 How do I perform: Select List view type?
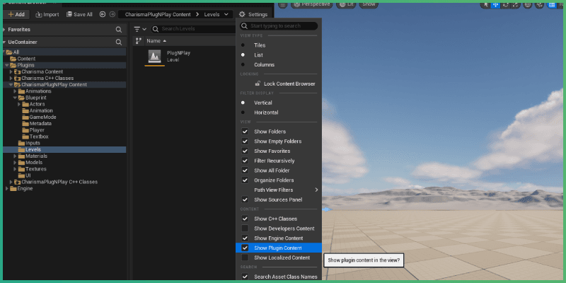click(279, 55)
